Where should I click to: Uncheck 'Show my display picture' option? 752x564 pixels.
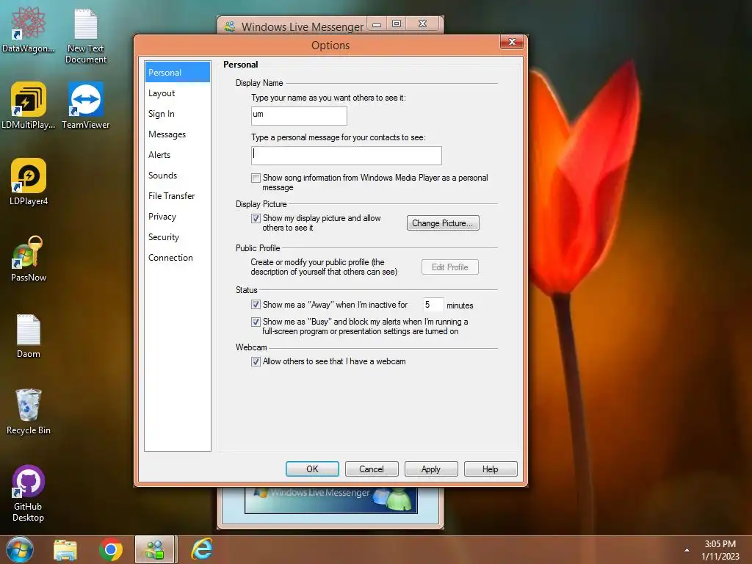click(256, 218)
